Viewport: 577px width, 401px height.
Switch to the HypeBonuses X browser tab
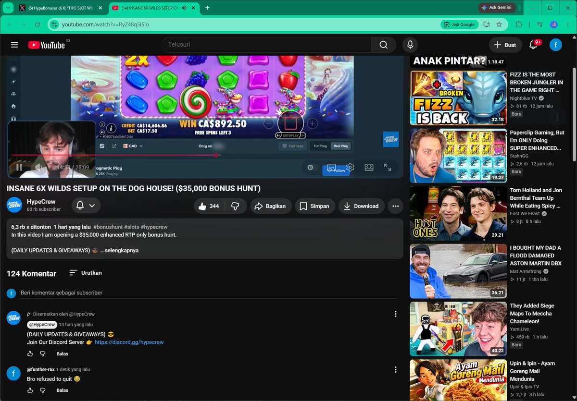61,8
